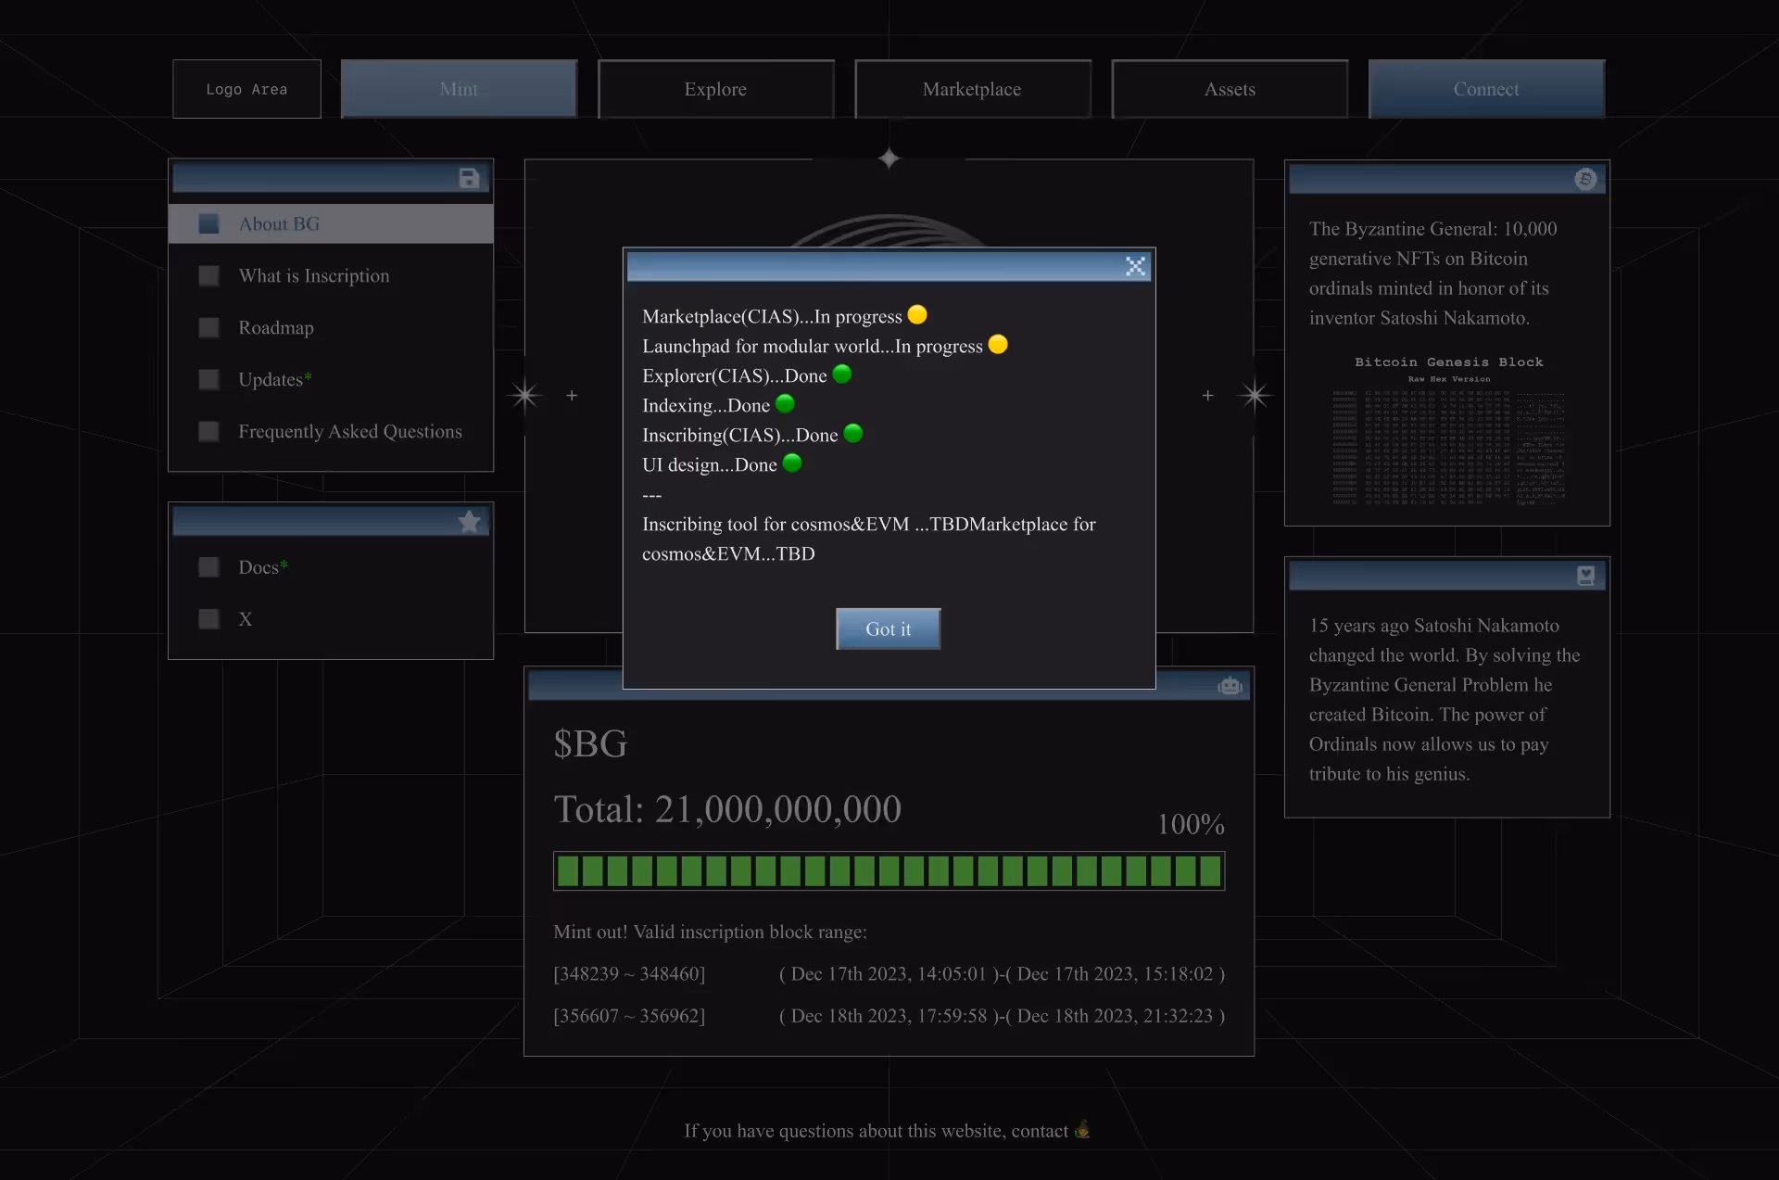This screenshot has width=1779, height=1180.
Task: Click the bookmark icon on right panel
Action: (x=1585, y=576)
